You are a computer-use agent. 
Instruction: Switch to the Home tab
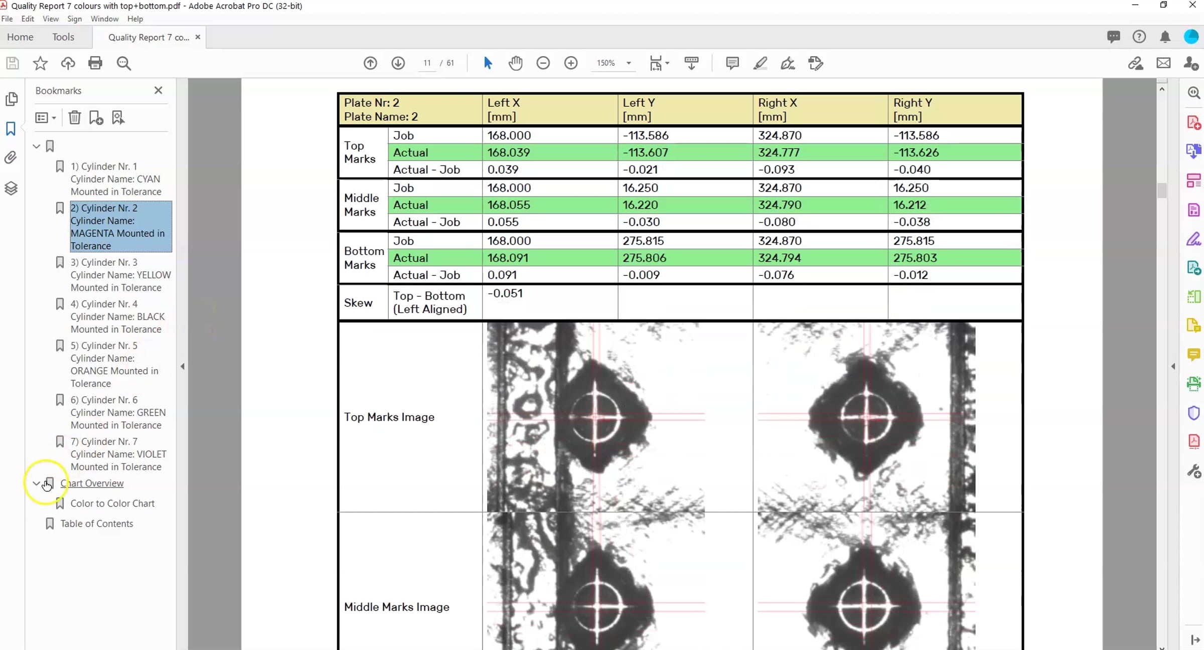(20, 37)
